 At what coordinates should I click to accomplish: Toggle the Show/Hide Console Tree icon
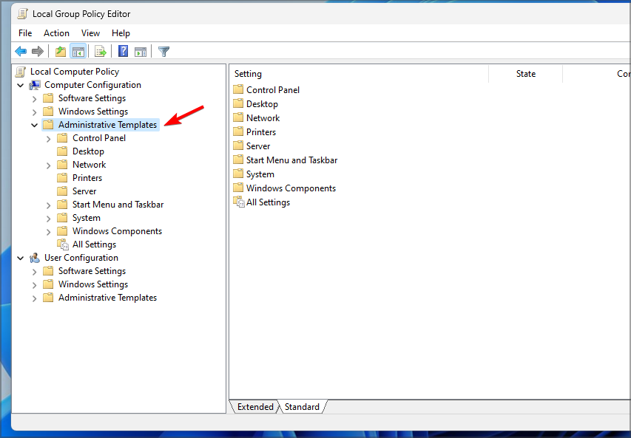pyautogui.click(x=78, y=52)
